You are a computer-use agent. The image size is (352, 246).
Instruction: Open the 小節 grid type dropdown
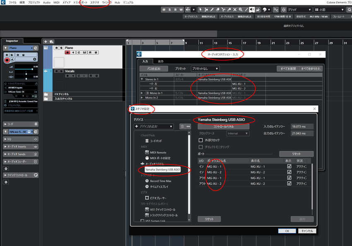pos(330,10)
